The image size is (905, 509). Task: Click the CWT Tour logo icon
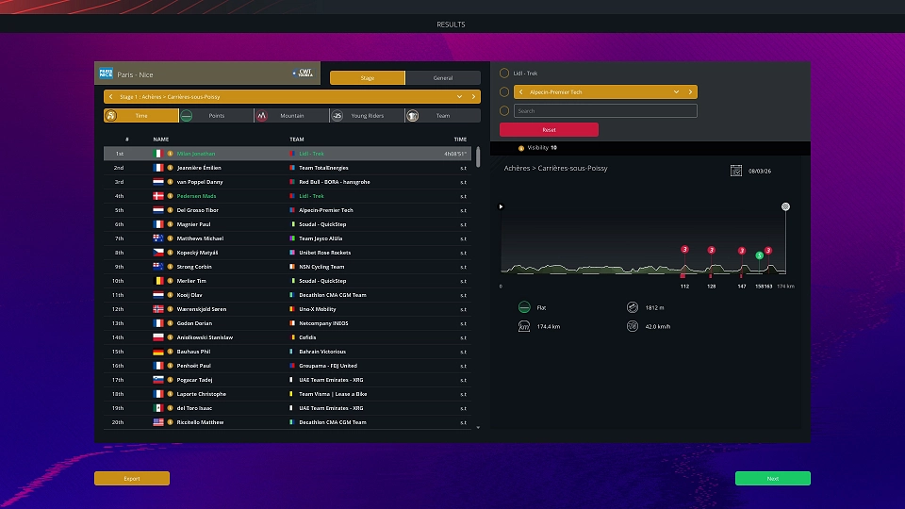pos(303,74)
